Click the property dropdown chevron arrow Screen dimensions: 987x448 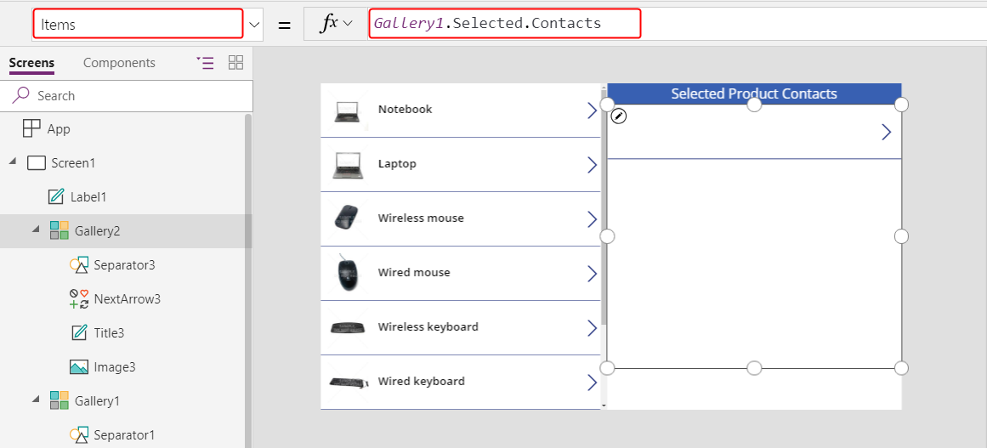tap(254, 25)
